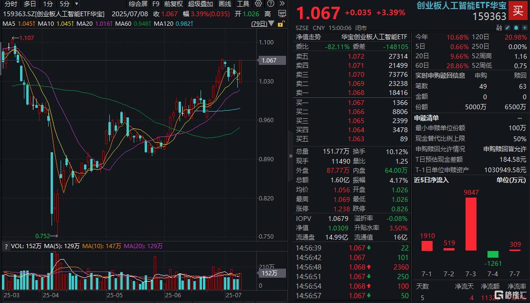Click the 升贴水率 value 3.50%

point(399,228)
